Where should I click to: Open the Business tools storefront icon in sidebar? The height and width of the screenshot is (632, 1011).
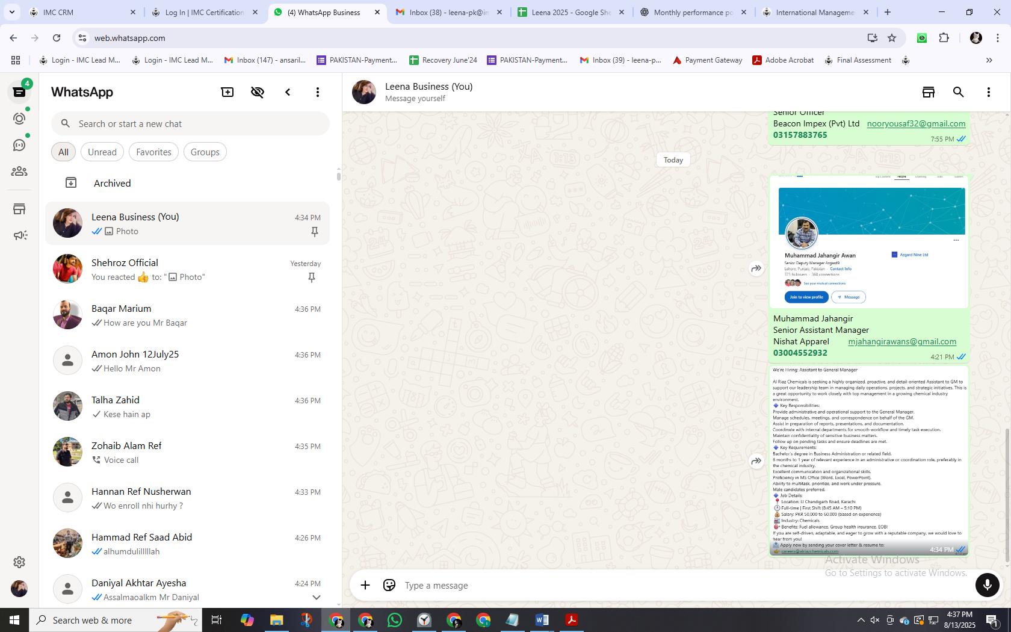19,209
